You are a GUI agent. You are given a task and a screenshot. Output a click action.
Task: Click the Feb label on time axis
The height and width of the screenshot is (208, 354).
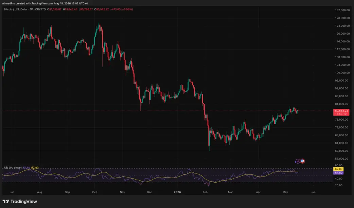pyautogui.click(x=205, y=192)
